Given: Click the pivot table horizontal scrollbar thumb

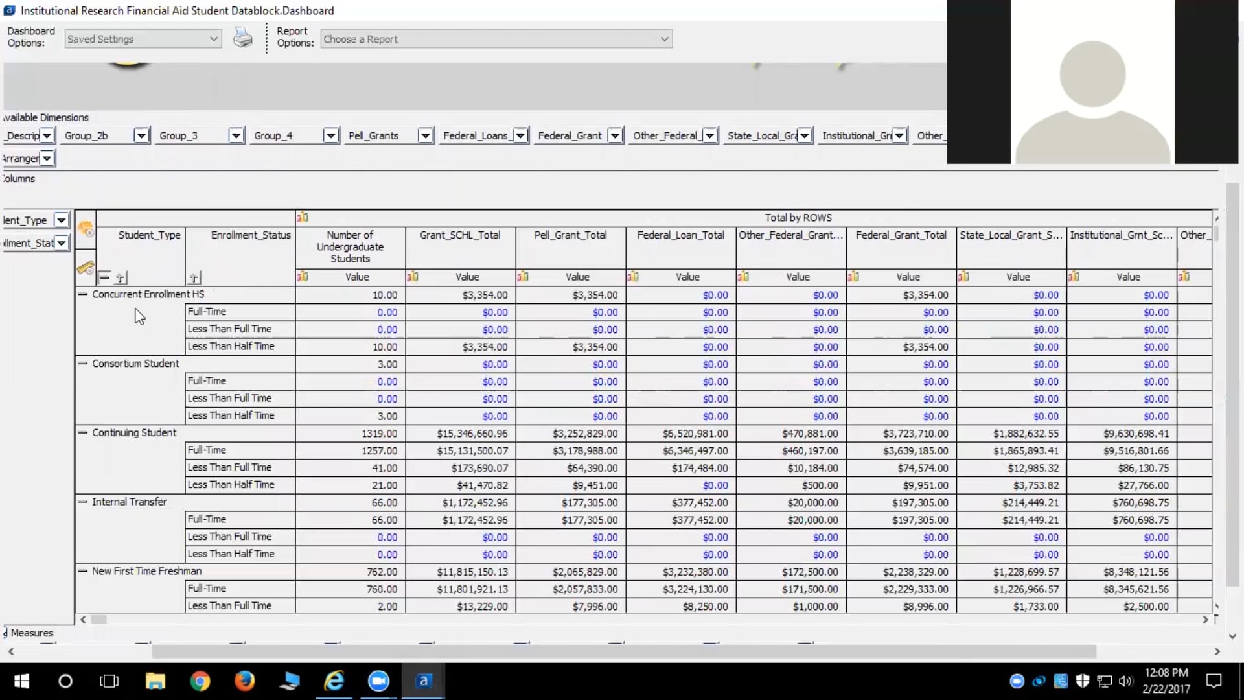Looking at the screenshot, I should pyautogui.click(x=98, y=620).
